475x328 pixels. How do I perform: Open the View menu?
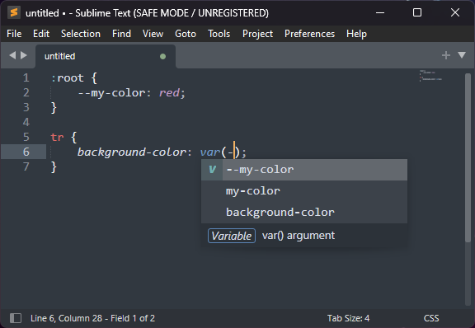click(x=153, y=34)
